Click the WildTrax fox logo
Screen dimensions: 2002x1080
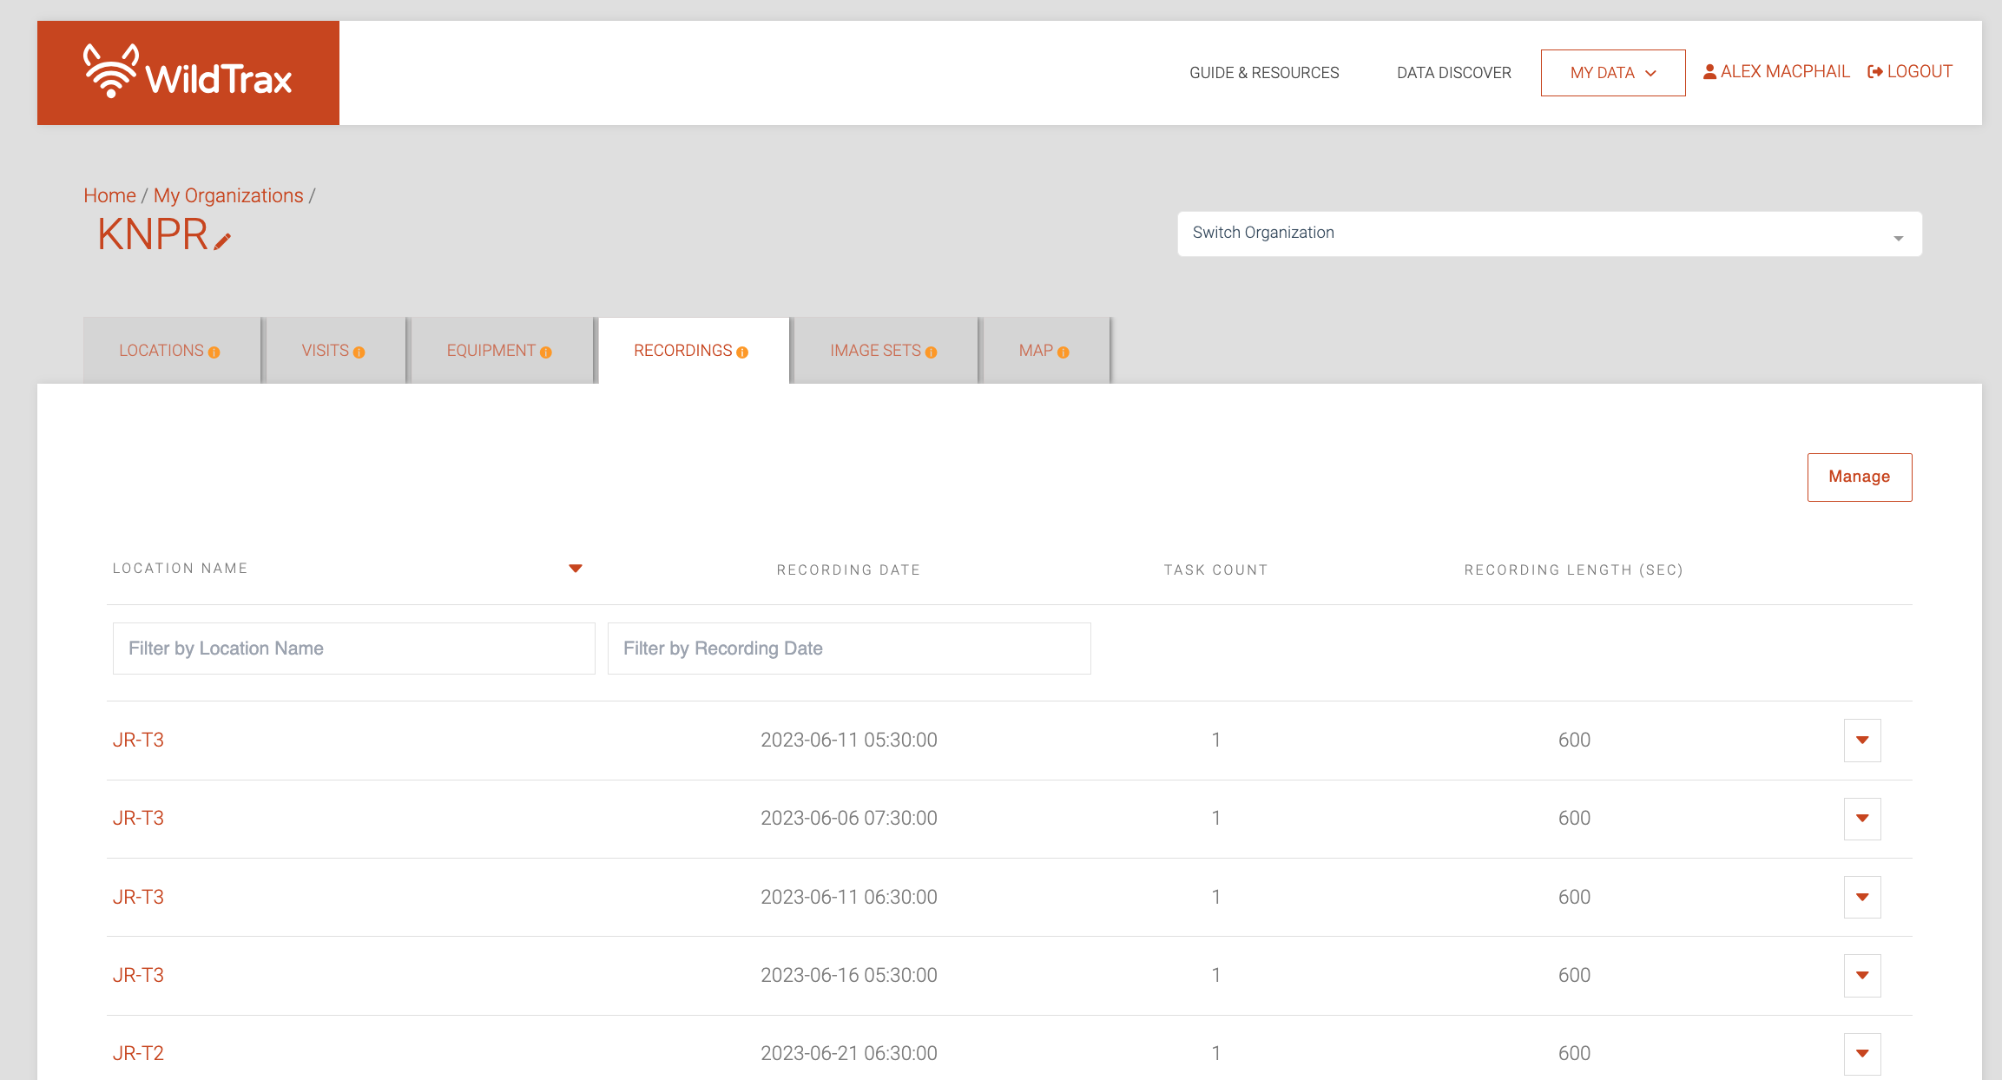click(x=110, y=71)
